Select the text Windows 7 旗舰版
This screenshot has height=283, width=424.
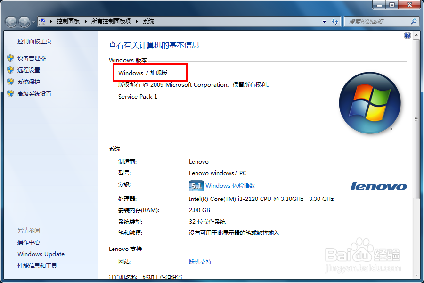click(x=143, y=73)
